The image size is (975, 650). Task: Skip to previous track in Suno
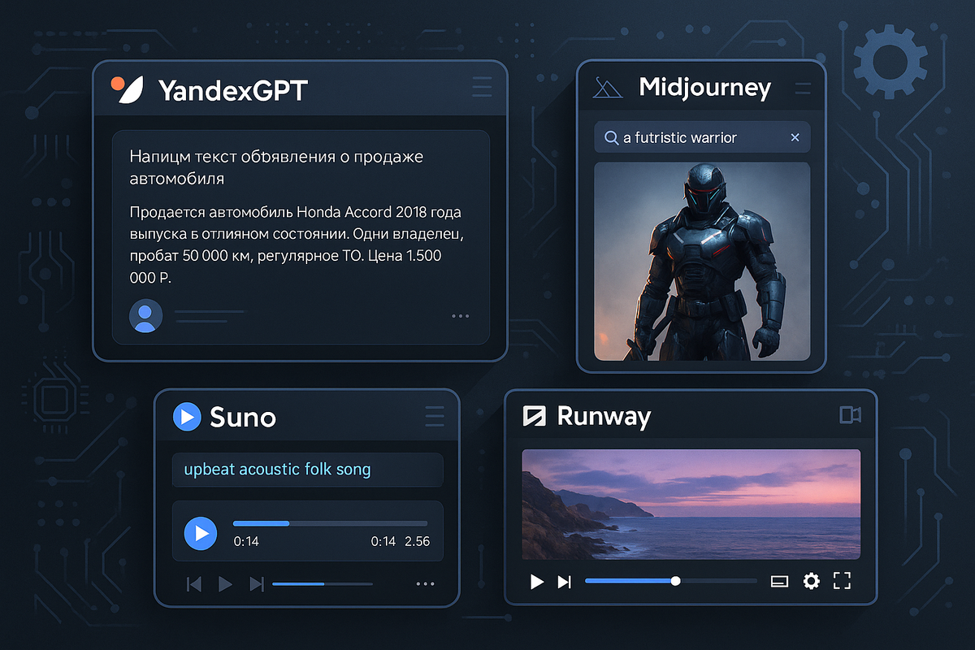[x=194, y=583]
